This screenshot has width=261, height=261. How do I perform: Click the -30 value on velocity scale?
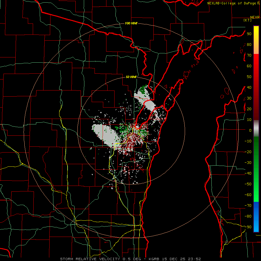(248, 163)
